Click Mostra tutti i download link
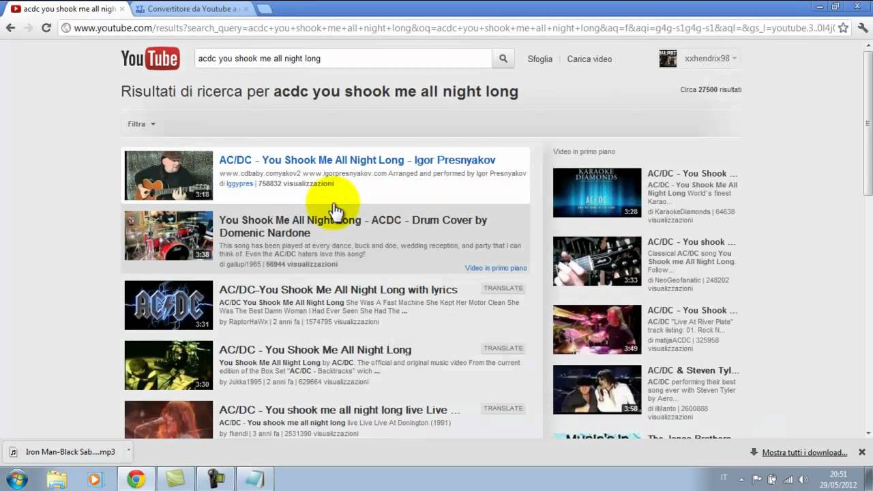 click(x=805, y=452)
